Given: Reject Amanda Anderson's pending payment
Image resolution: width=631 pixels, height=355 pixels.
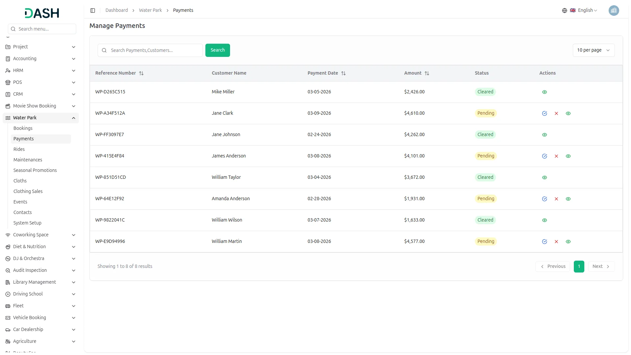Looking at the screenshot, I should pos(556,199).
